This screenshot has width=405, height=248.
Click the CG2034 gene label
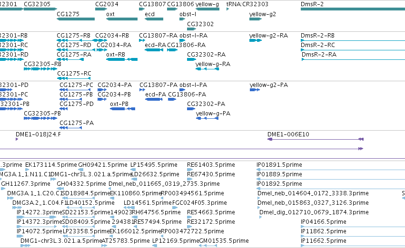[107, 4]
